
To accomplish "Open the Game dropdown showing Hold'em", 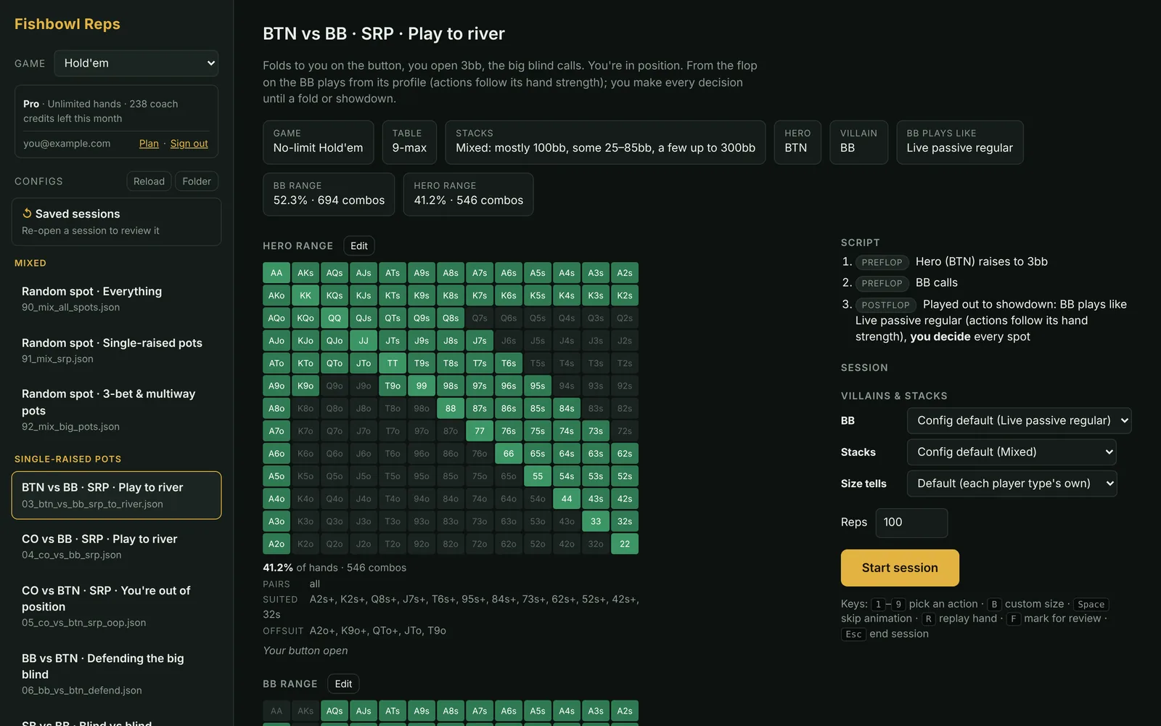I will [136, 63].
